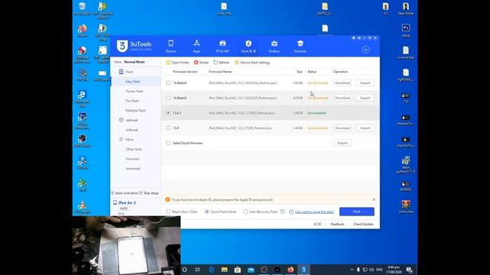Image resolution: width=490 pixels, height=275 pixels.
Task: Click Check Update
Action: pos(363,224)
